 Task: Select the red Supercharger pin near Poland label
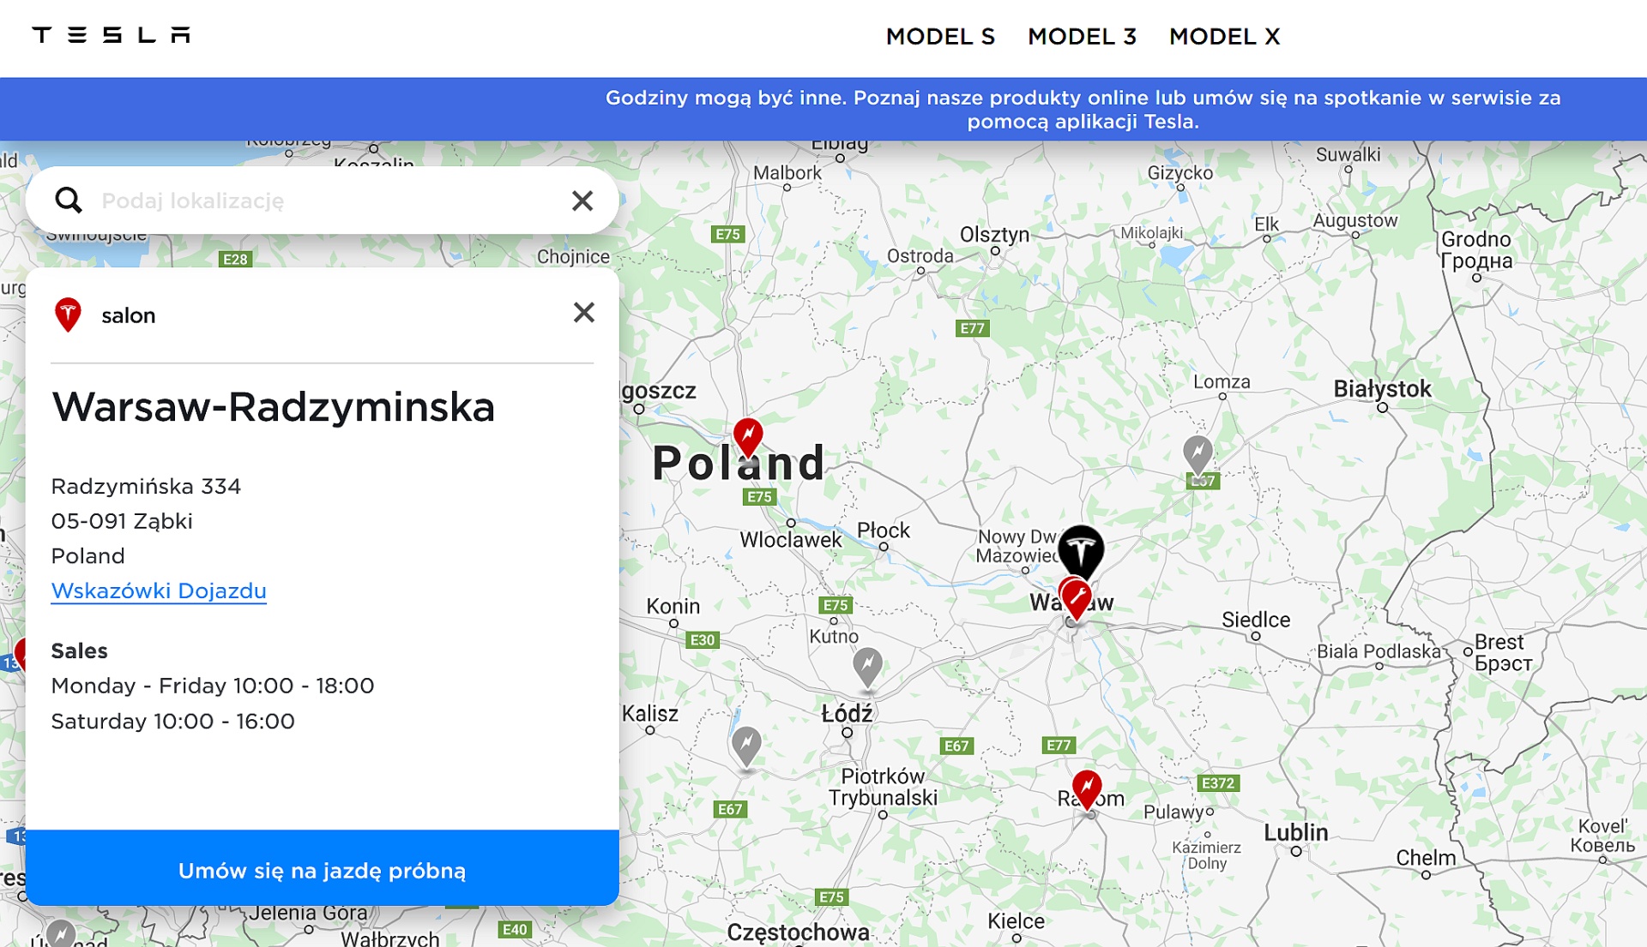pos(748,437)
